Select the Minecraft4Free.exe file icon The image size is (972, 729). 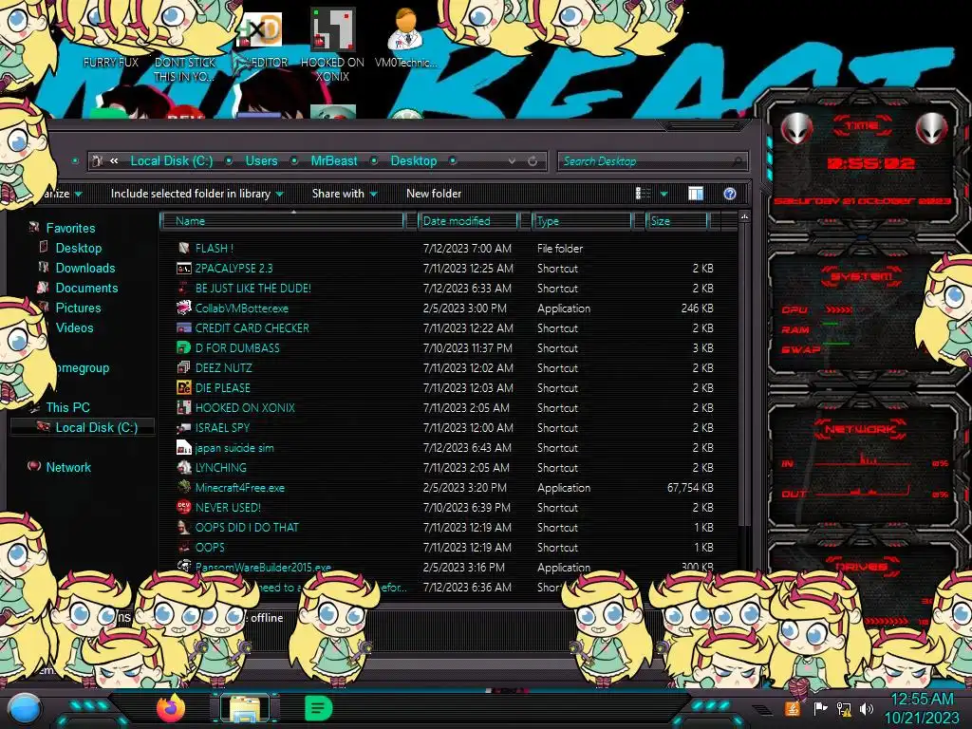[183, 487]
